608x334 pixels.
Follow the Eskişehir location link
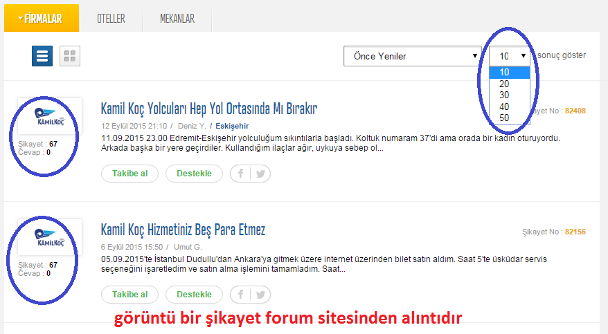[x=232, y=126]
